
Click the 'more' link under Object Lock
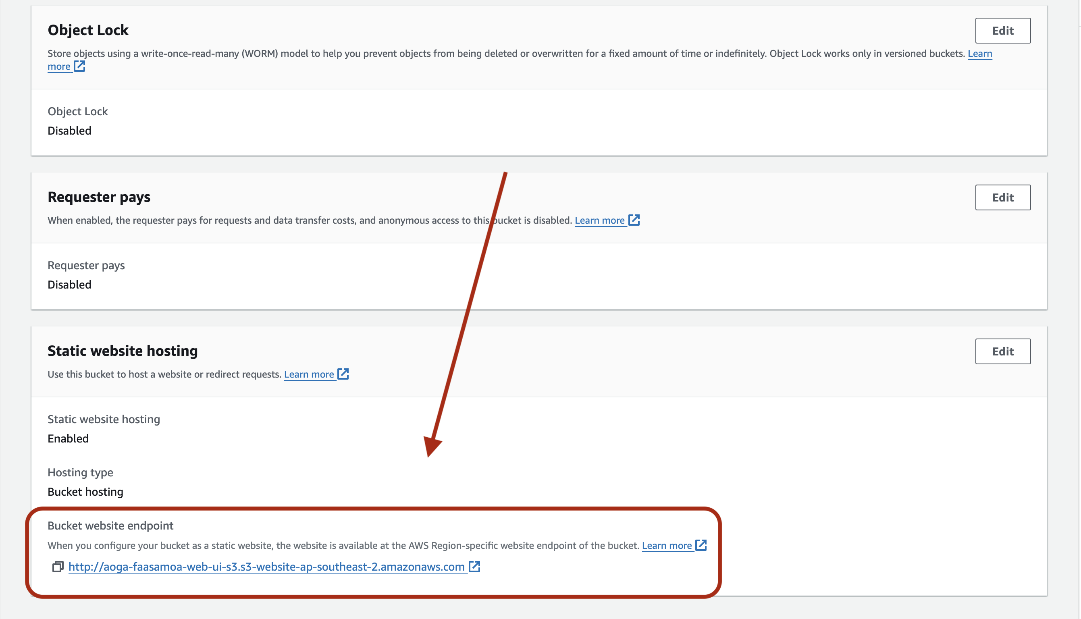(x=59, y=66)
